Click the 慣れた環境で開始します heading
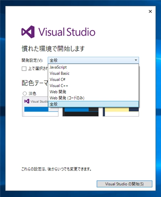161x197 pixels. (x=53, y=49)
